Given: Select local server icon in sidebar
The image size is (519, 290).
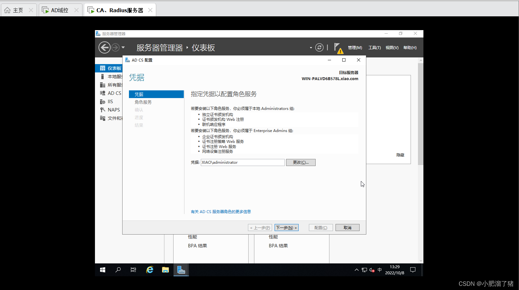Looking at the screenshot, I should (102, 77).
